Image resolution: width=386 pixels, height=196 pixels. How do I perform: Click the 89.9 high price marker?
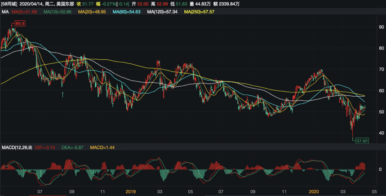(20, 23)
